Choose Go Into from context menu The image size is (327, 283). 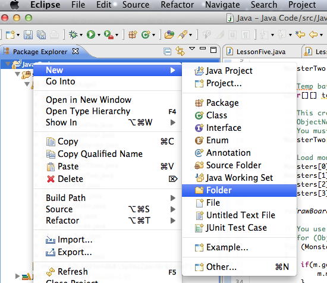click(x=108, y=81)
